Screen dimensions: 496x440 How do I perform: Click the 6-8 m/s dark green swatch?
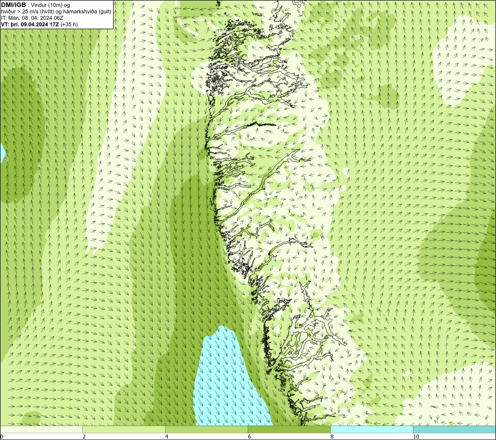click(289, 429)
